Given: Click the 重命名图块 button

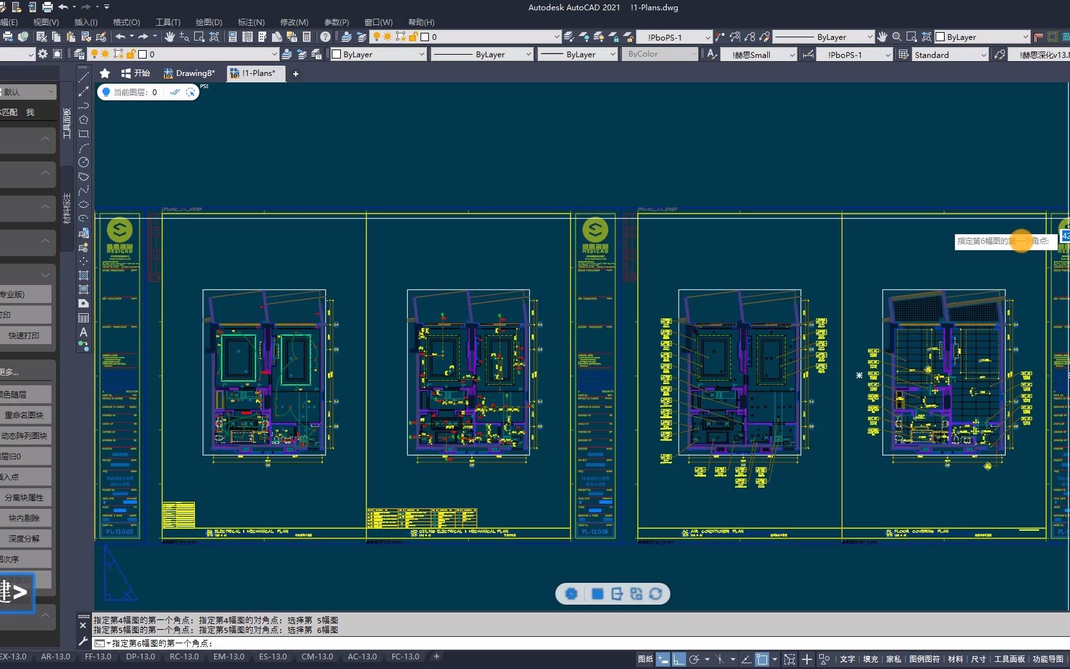Looking at the screenshot, I should click(24, 415).
